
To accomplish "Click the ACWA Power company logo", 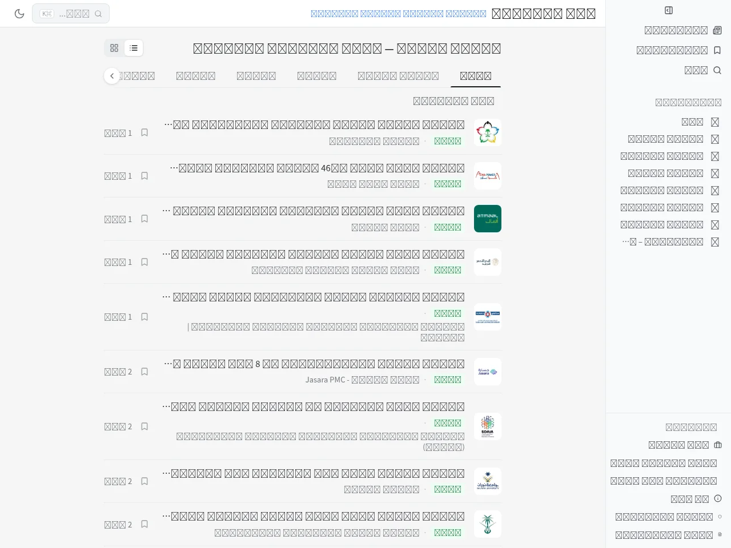I will pyautogui.click(x=488, y=176).
